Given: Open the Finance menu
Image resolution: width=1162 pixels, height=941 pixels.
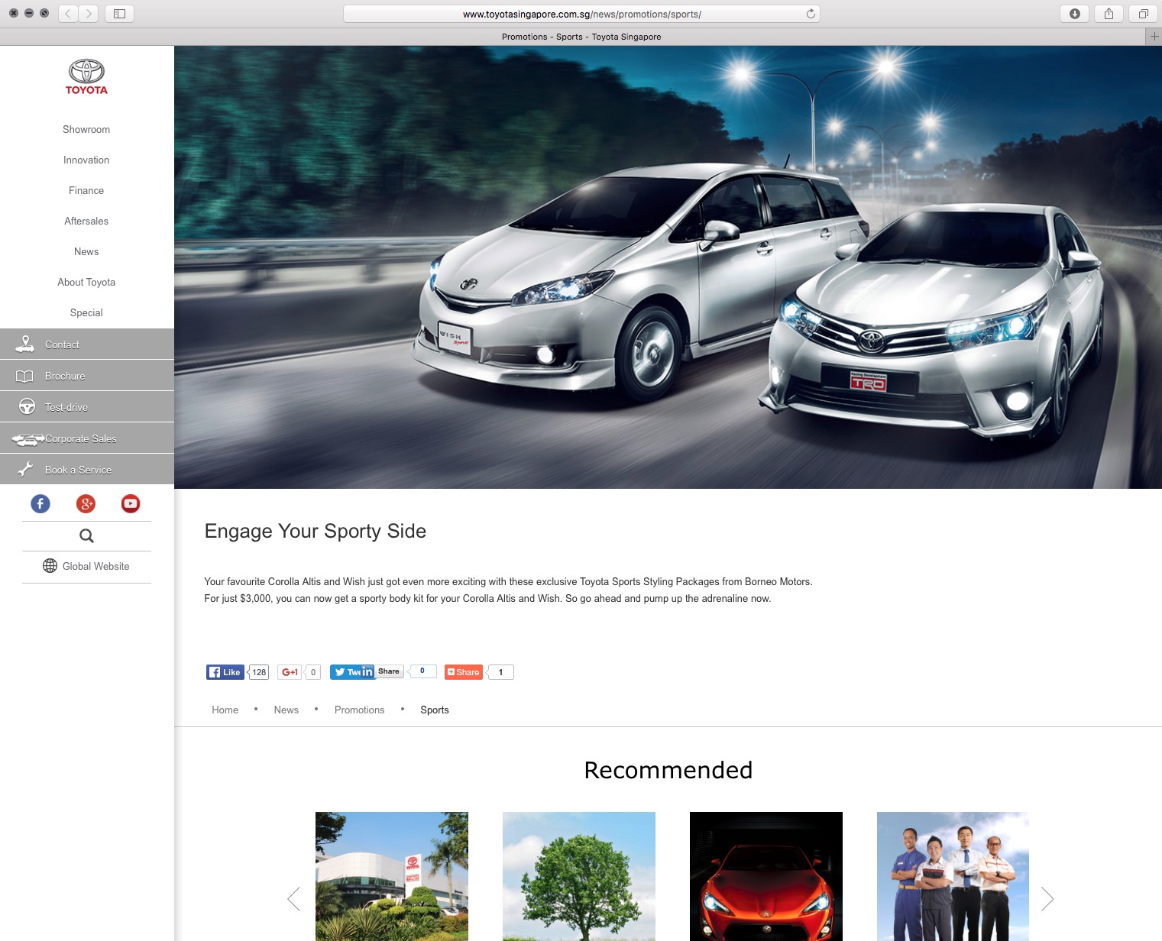Looking at the screenshot, I should click(x=86, y=191).
